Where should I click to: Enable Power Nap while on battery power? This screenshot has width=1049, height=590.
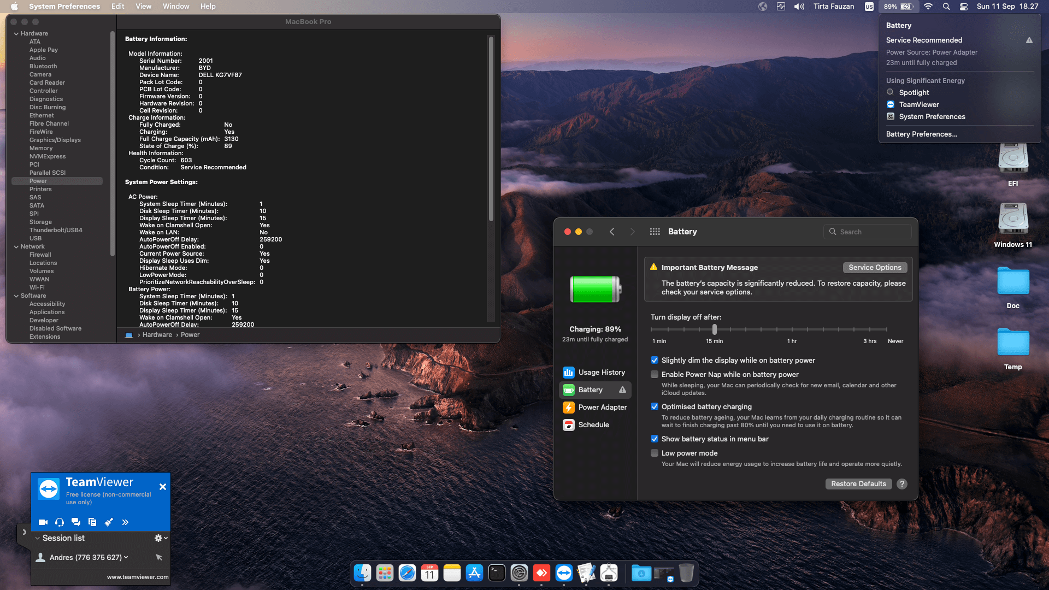[655, 375]
